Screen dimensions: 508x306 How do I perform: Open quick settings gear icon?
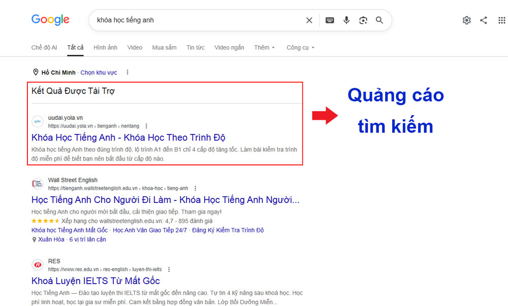pos(466,20)
